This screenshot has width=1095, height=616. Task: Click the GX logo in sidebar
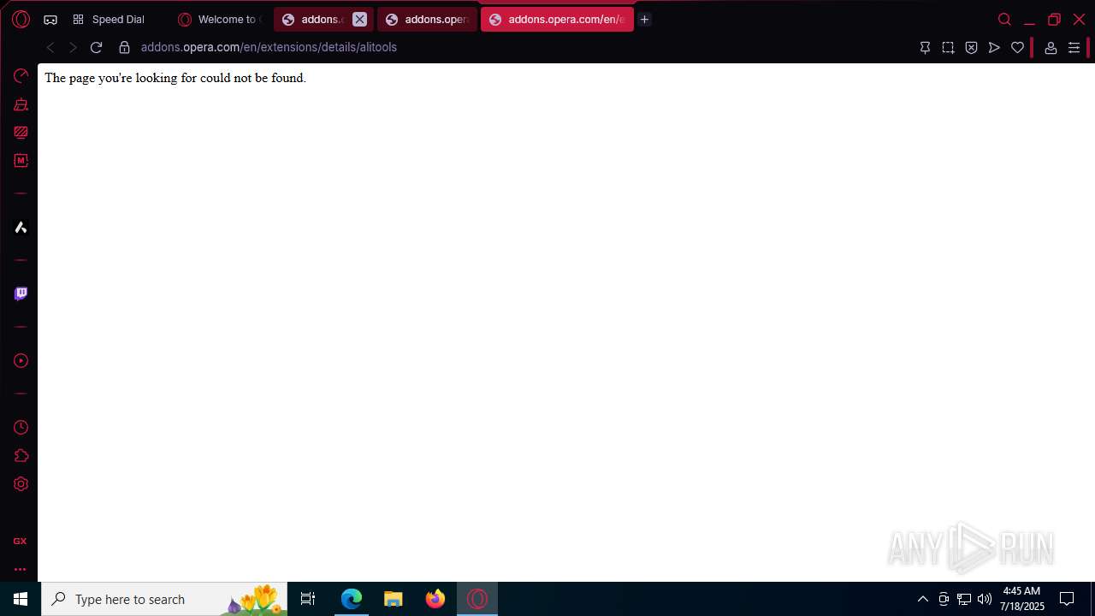20,541
